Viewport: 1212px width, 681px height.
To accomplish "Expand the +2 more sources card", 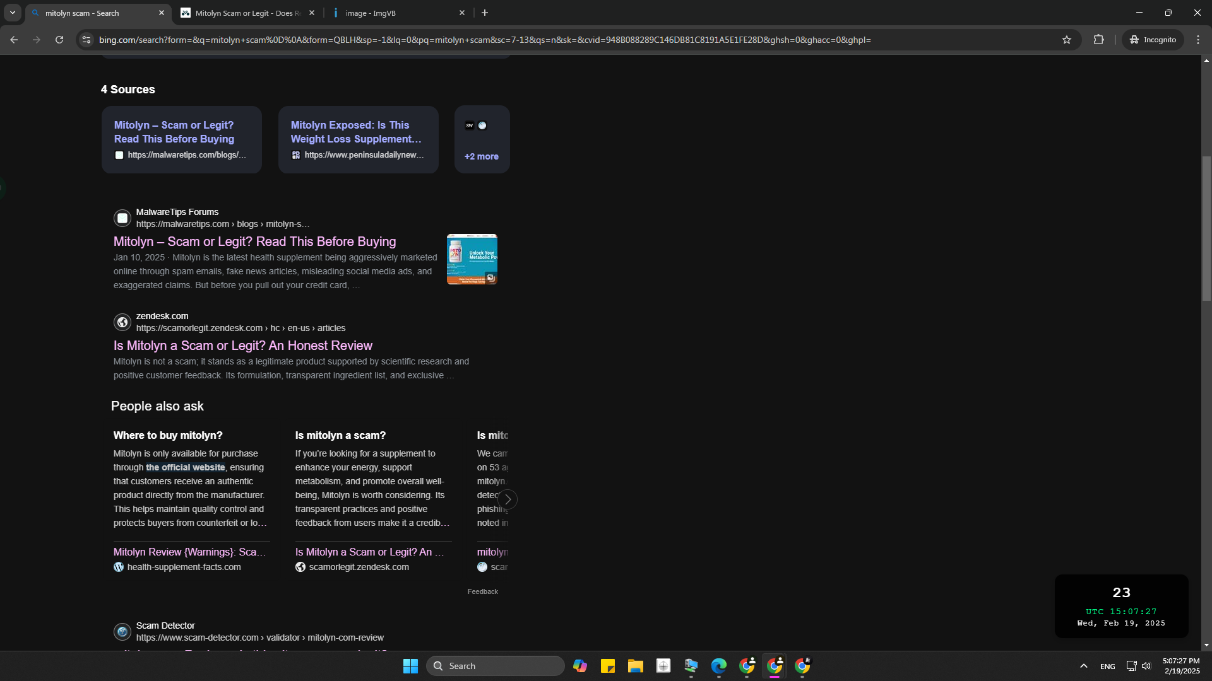I will pyautogui.click(x=482, y=156).
